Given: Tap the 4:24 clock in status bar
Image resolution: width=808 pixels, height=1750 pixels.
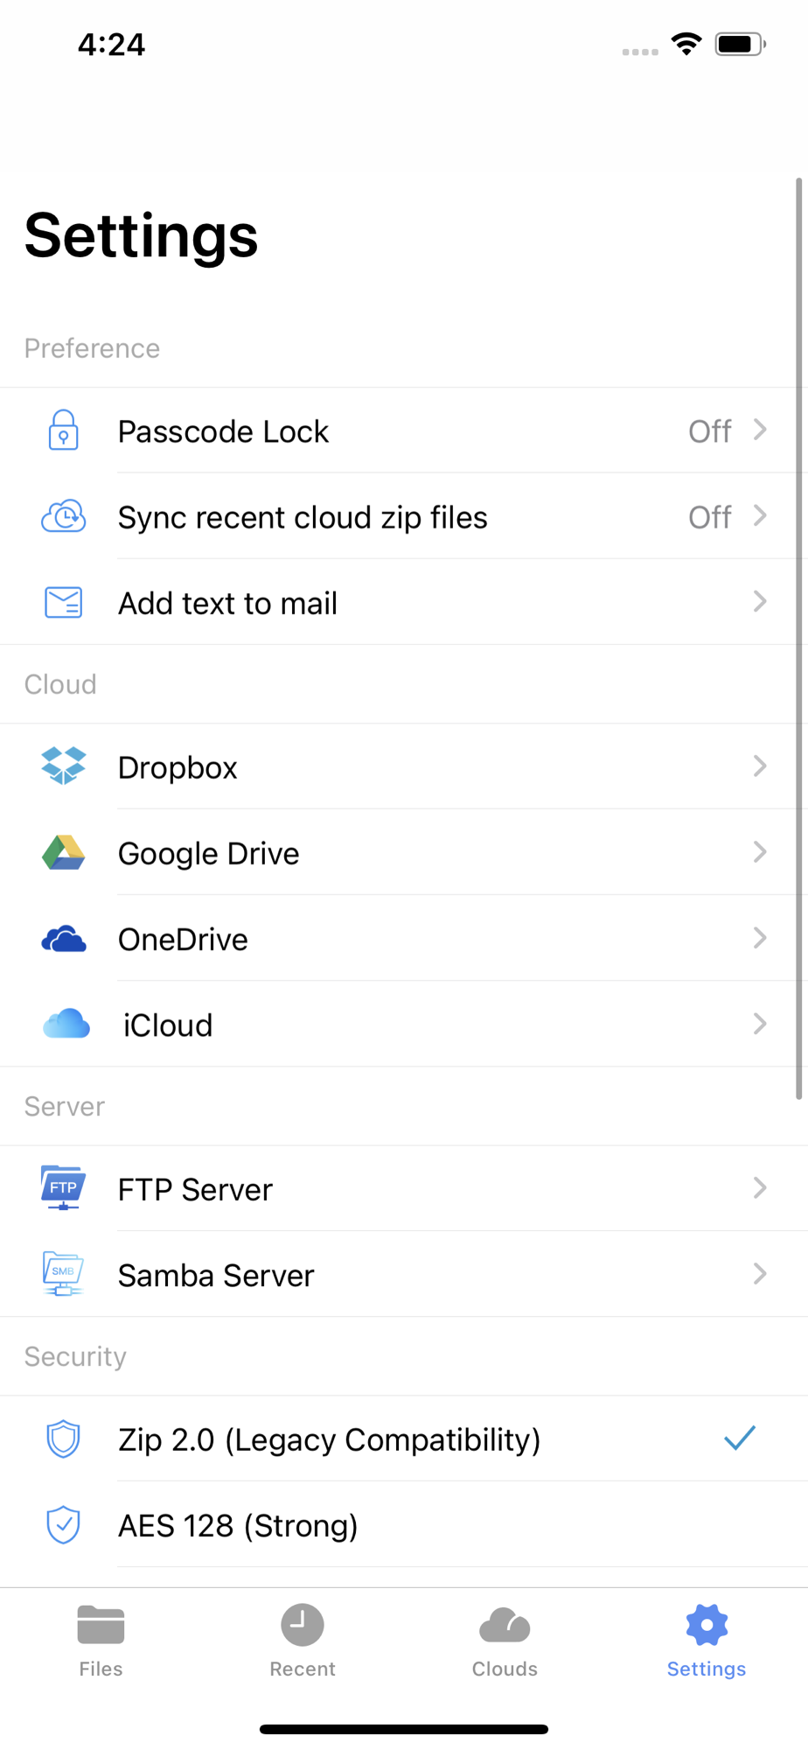Looking at the screenshot, I should (x=111, y=45).
